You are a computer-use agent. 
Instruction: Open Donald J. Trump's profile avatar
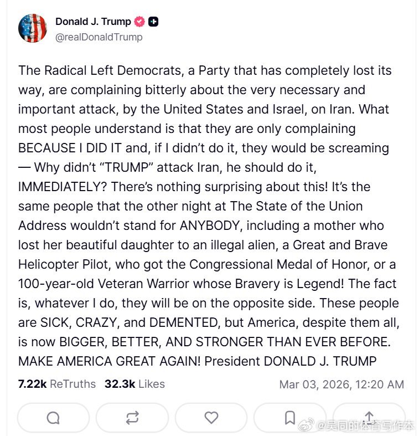[x=33, y=29]
